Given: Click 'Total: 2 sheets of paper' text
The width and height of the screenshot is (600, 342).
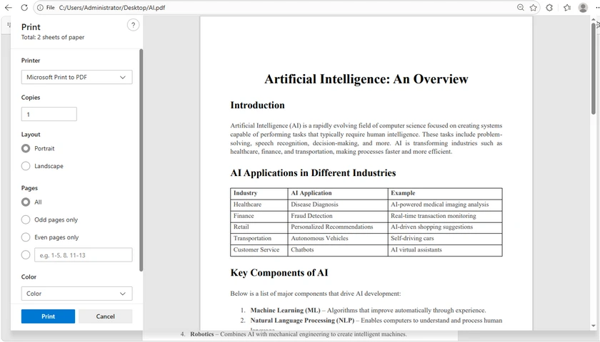Looking at the screenshot, I should coord(53,37).
